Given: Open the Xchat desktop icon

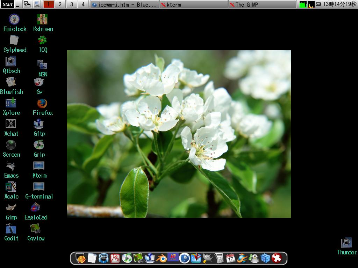Looking at the screenshot, I should pyautogui.click(x=11, y=124).
